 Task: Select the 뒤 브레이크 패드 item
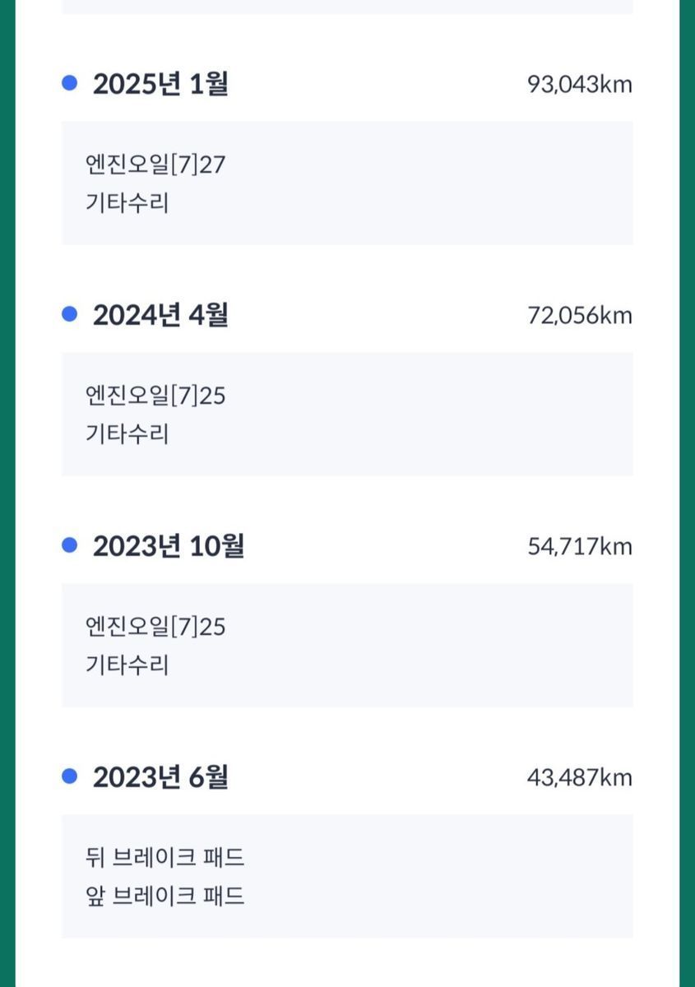(164, 858)
